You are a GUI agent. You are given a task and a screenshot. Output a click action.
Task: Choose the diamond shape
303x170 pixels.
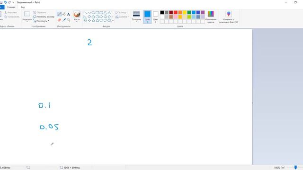(89, 17)
